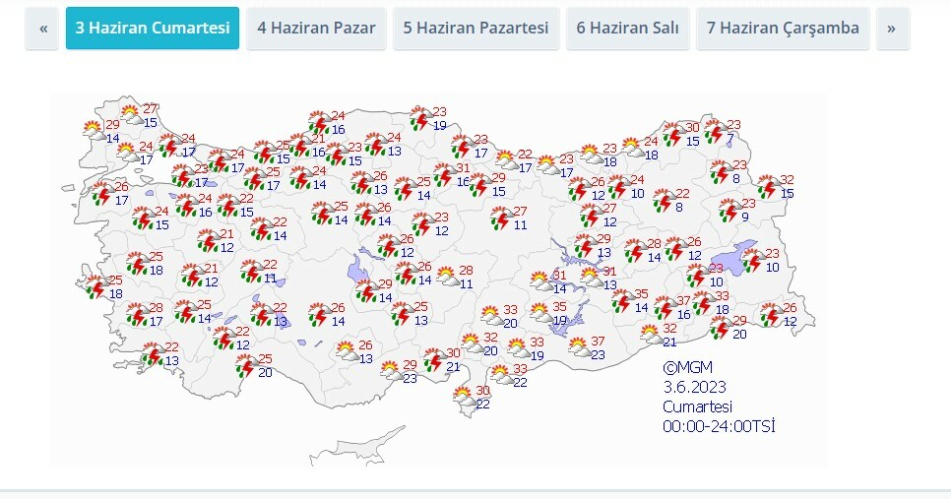The image size is (951, 499).
Task: Click the partly cloudy icon with 31/14
Action: point(540,281)
